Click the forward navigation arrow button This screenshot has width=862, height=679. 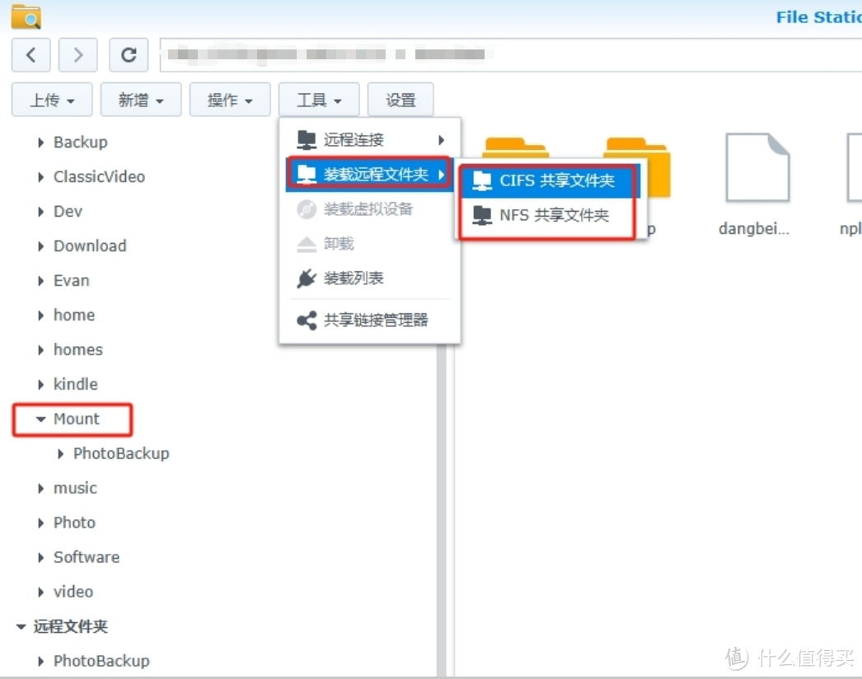pyautogui.click(x=78, y=55)
